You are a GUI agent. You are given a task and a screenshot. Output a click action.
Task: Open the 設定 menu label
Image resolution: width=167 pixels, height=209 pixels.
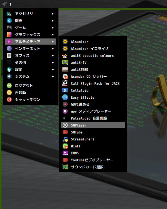[19, 69]
